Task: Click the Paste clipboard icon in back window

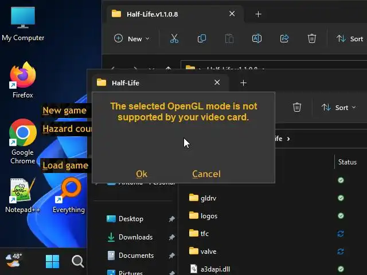Action: pos(229,38)
